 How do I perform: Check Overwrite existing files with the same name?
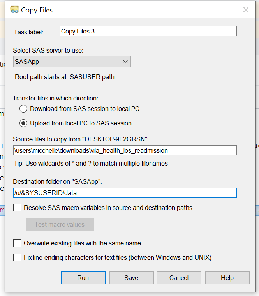(17, 243)
